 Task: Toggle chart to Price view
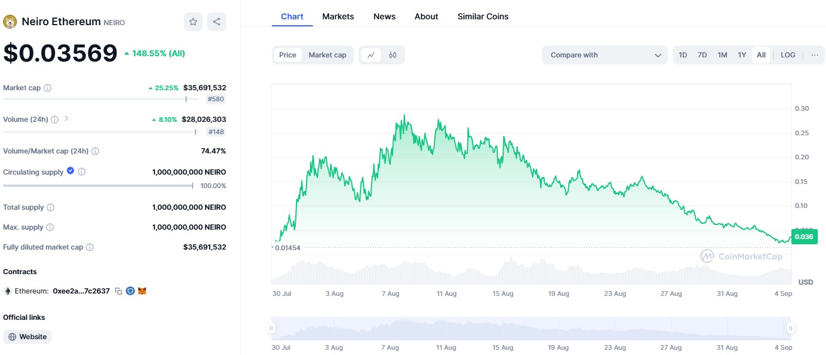click(x=288, y=55)
